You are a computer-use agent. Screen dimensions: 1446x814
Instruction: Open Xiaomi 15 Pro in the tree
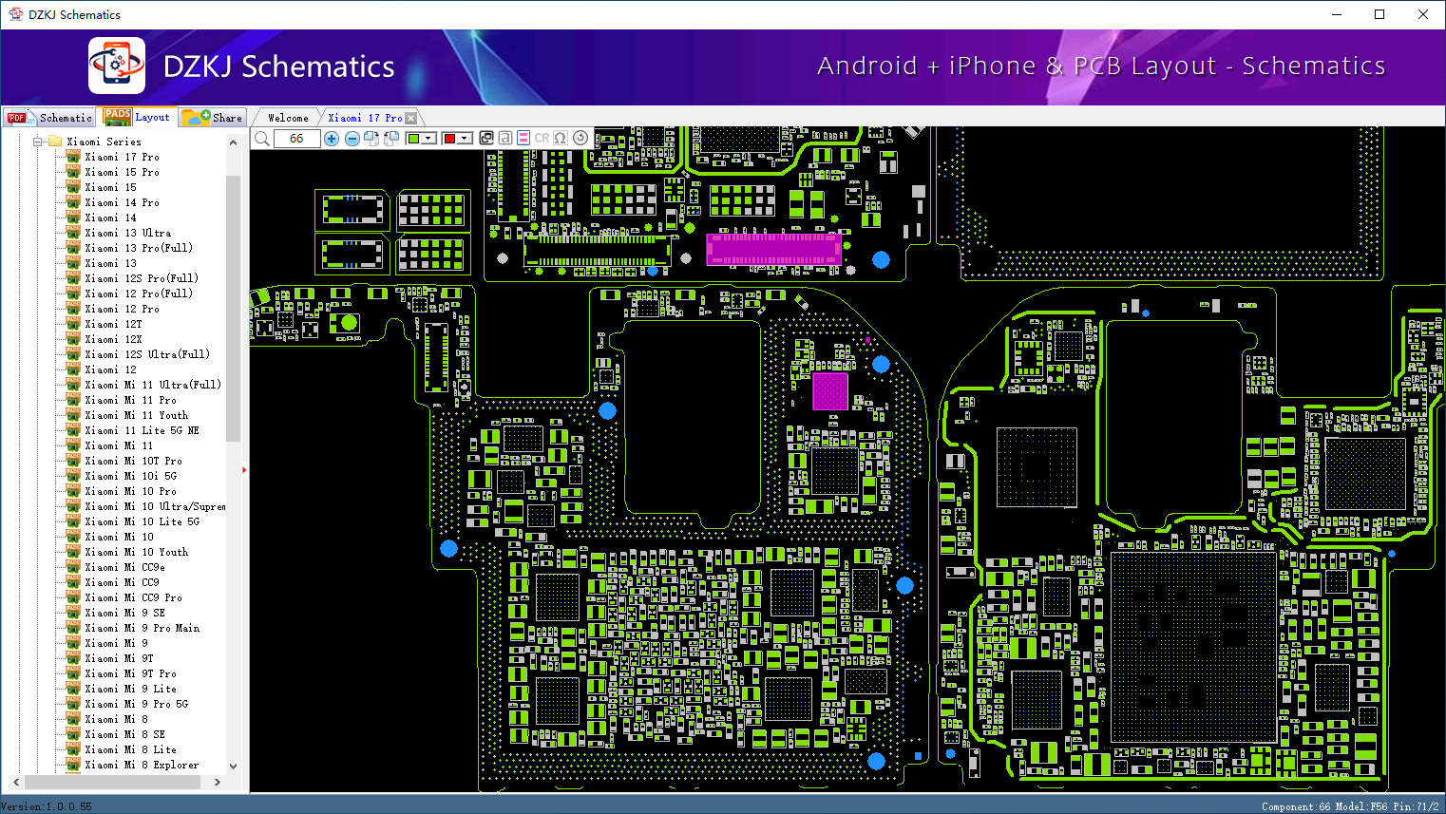coord(122,172)
